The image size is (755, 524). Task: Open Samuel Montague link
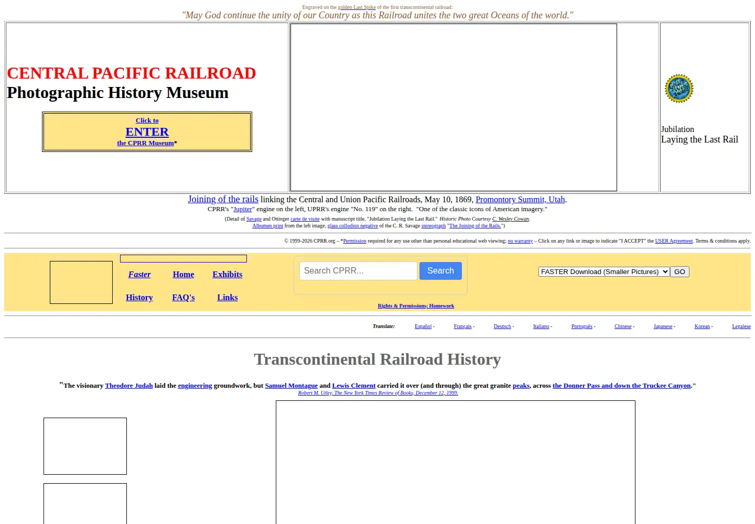(292, 386)
